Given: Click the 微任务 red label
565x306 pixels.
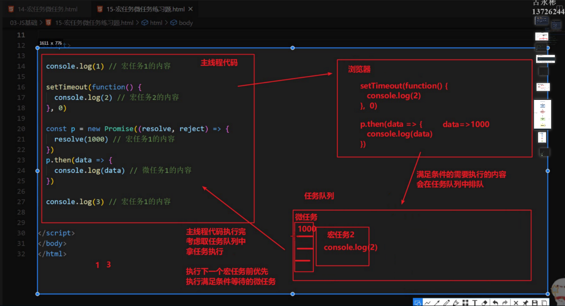Looking at the screenshot, I should 306,217.
